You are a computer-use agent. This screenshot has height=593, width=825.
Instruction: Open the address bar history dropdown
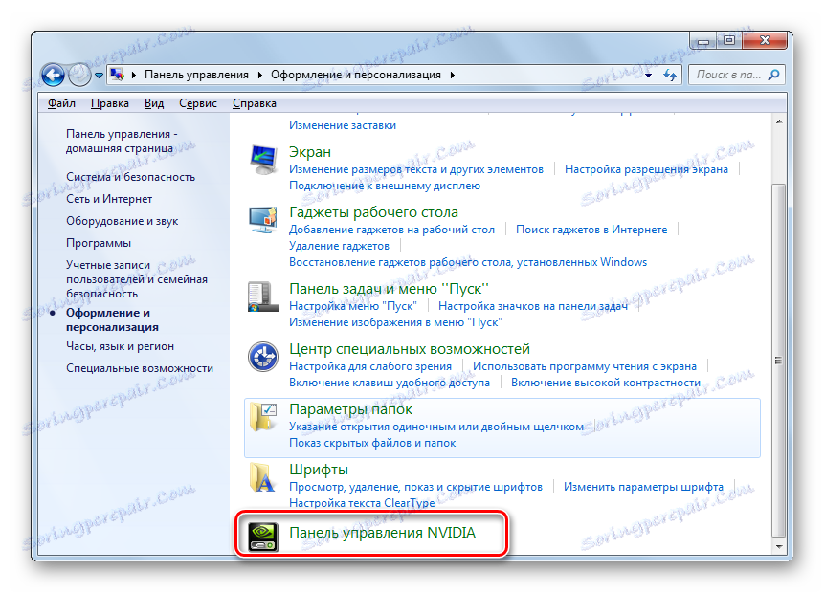[x=648, y=76]
